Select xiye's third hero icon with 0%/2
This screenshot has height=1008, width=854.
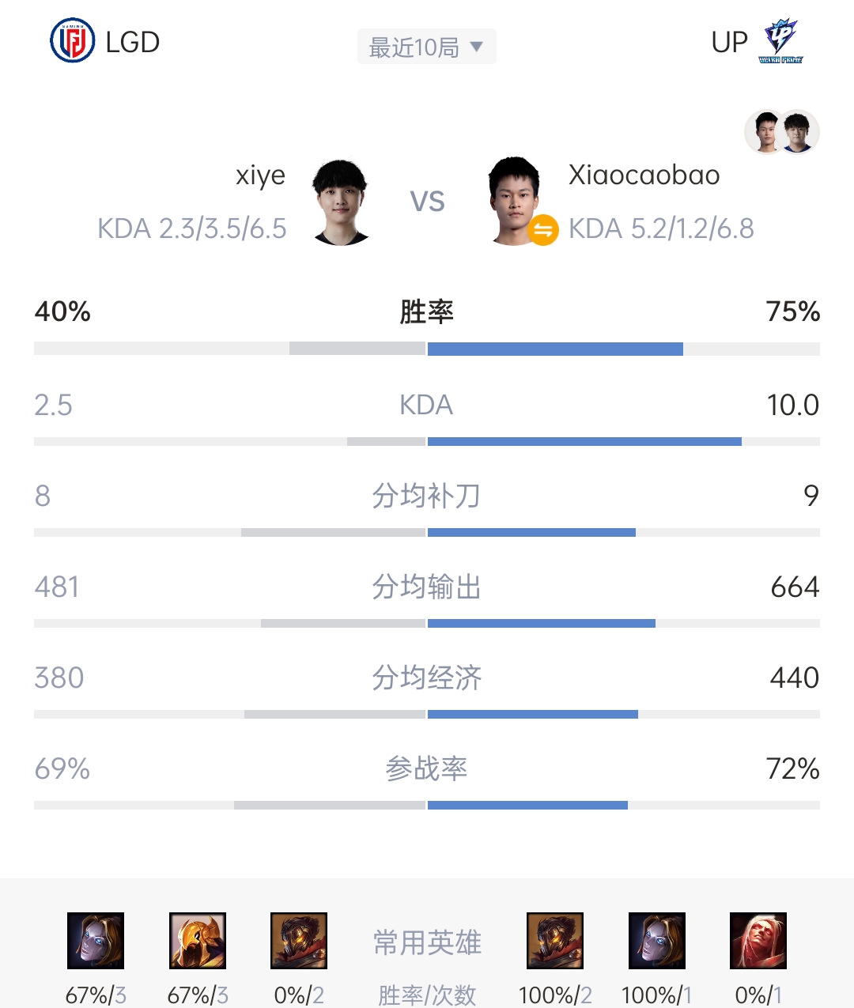[x=299, y=941]
